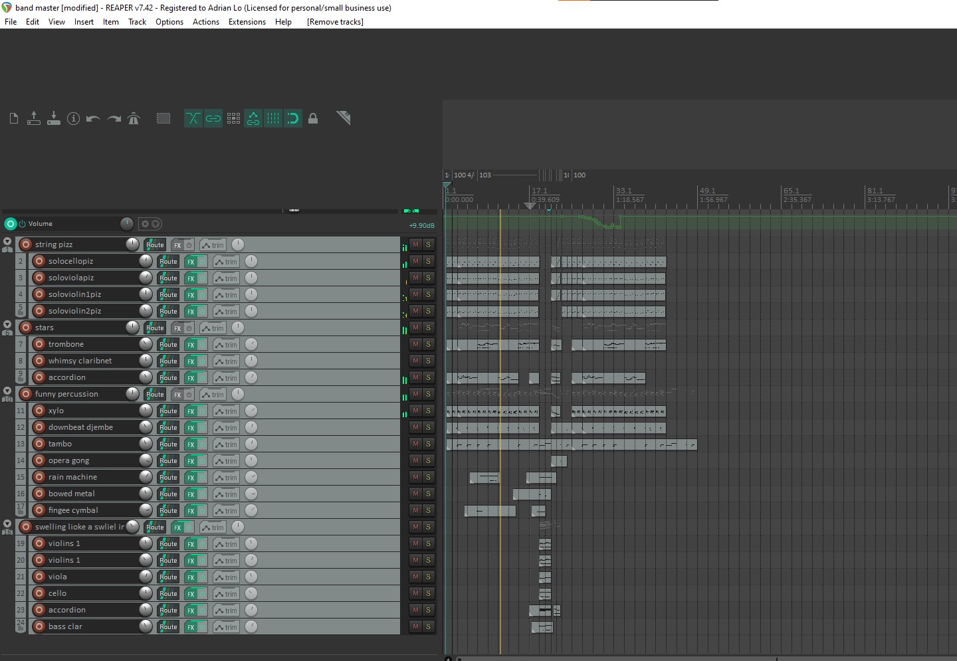The image size is (957, 661).
Task: Record-arm the string pizz track
Action: click(26, 244)
